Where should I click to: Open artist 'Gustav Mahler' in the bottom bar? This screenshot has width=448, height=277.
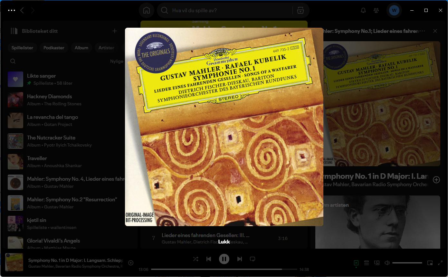[41, 266]
